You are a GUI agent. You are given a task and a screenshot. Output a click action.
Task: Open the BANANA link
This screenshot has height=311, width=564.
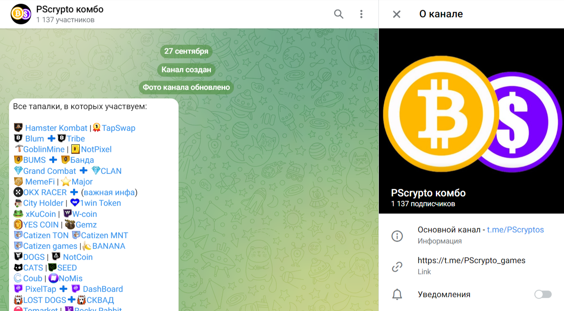pyautogui.click(x=108, y=246)
